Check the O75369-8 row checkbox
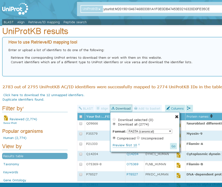The image size is (222, 187). [x=81, y=164]
